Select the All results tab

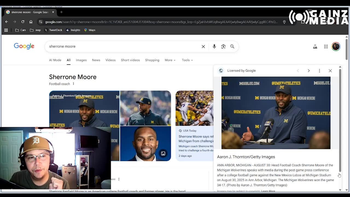click(x=69, y=60)
